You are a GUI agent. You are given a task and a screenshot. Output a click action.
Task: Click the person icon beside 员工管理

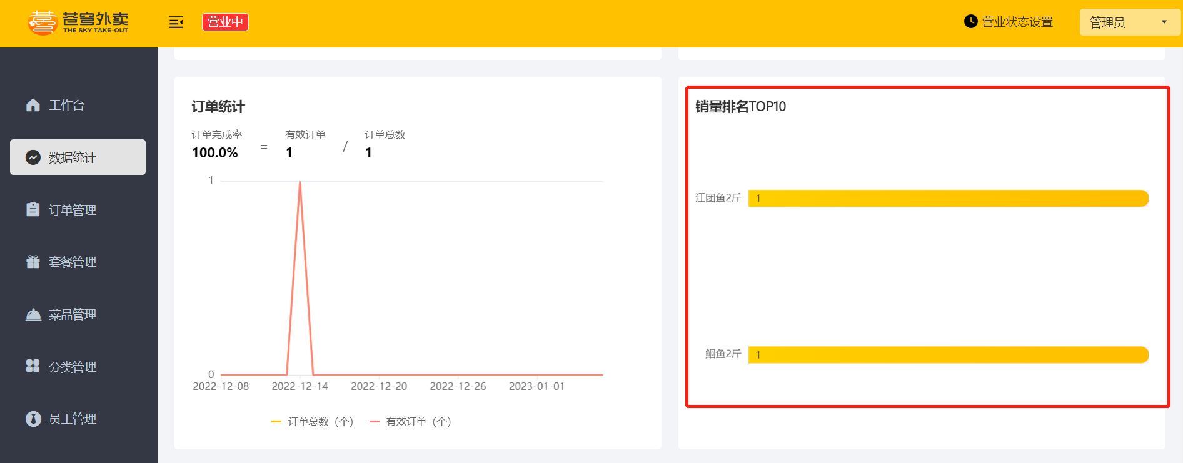coord(33,419)
